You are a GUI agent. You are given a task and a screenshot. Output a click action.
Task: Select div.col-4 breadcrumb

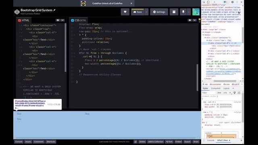click(235, 84)
